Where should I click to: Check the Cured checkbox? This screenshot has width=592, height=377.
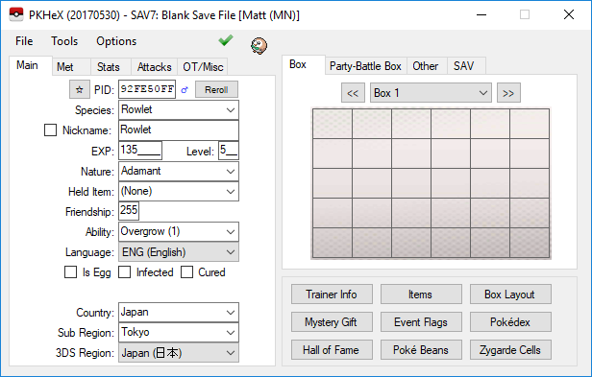(x=186, y=272)
